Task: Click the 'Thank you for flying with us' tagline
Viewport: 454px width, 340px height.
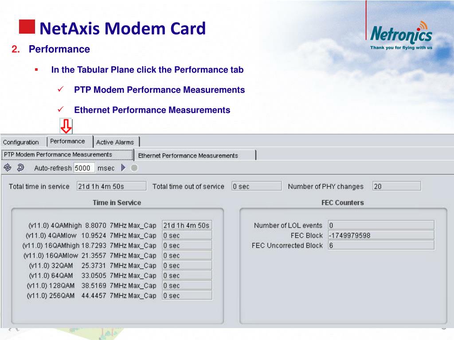Action: [x=401, y=47]
